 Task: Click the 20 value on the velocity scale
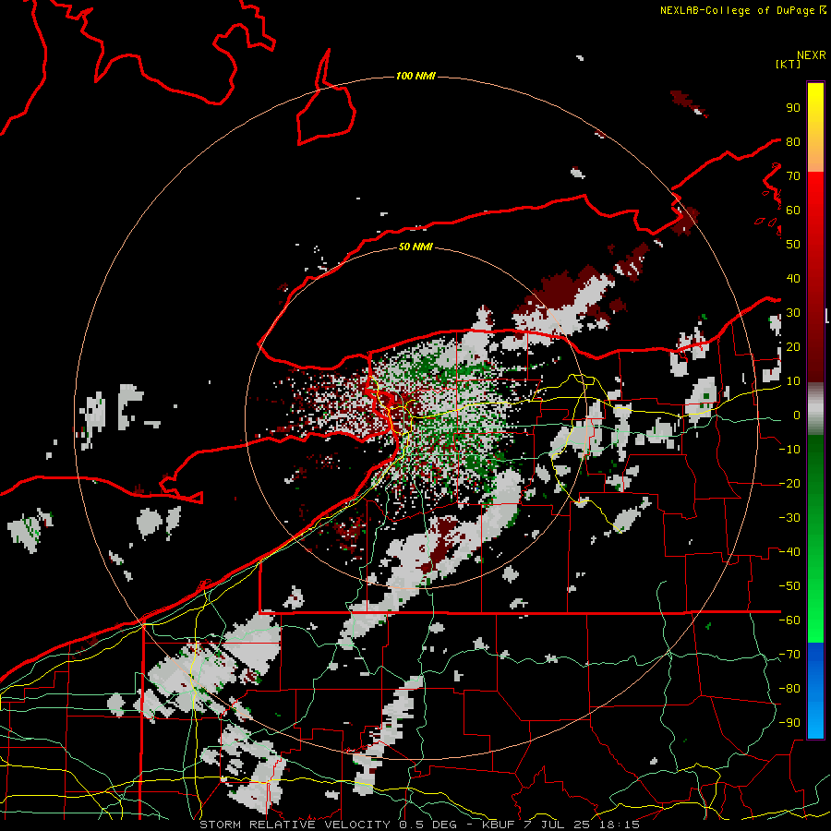coord(793,347)
